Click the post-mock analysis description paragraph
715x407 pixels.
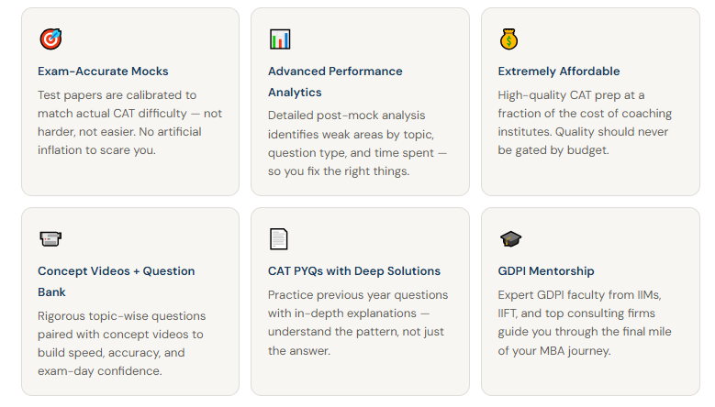(x=358, y=143)
